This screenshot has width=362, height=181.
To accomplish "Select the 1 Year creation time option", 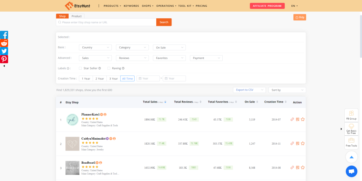I will point(86,78).
